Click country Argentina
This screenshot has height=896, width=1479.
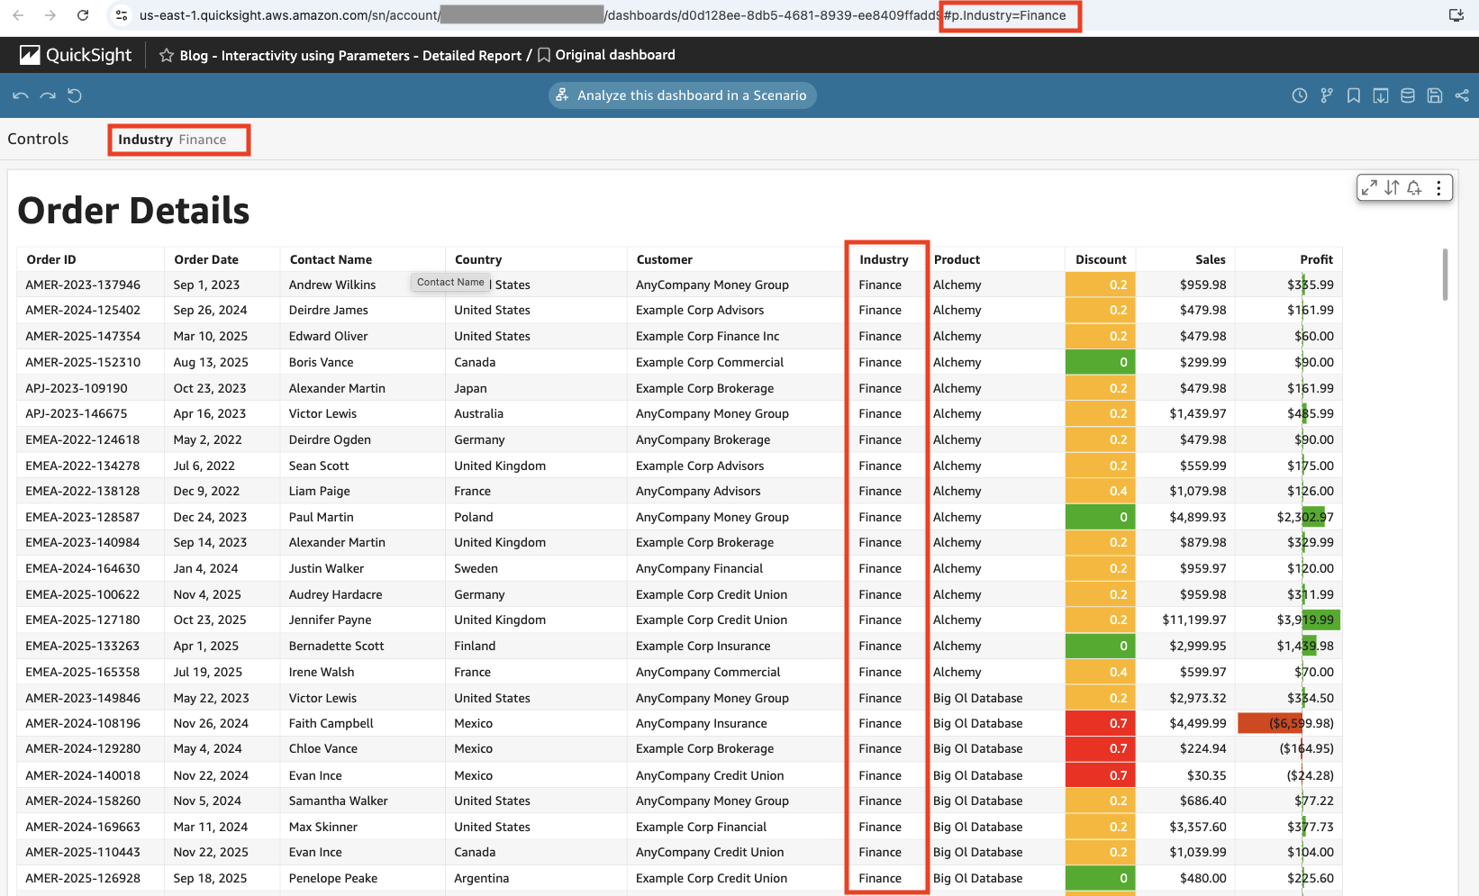click(482, 878)
